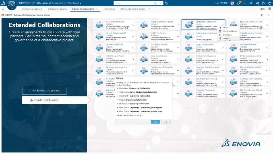Toggle the Engineering Collaboration selection checkmark

192,23
